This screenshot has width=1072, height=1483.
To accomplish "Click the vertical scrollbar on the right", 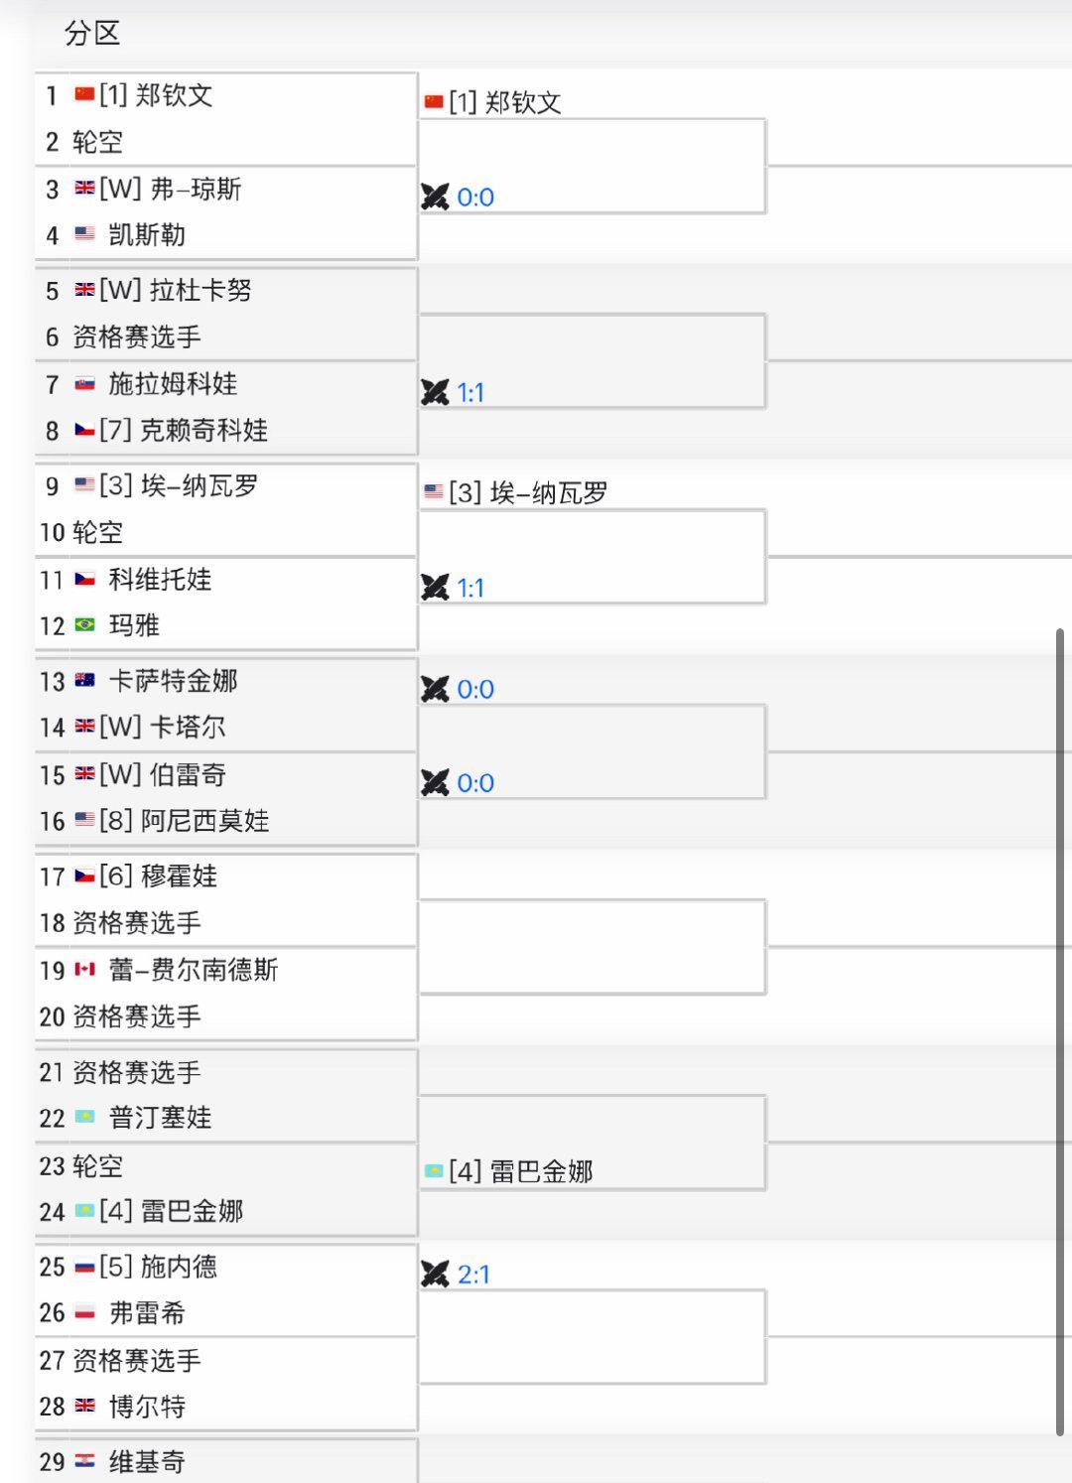I will pyautogui.click(x=1060, y=1031).
